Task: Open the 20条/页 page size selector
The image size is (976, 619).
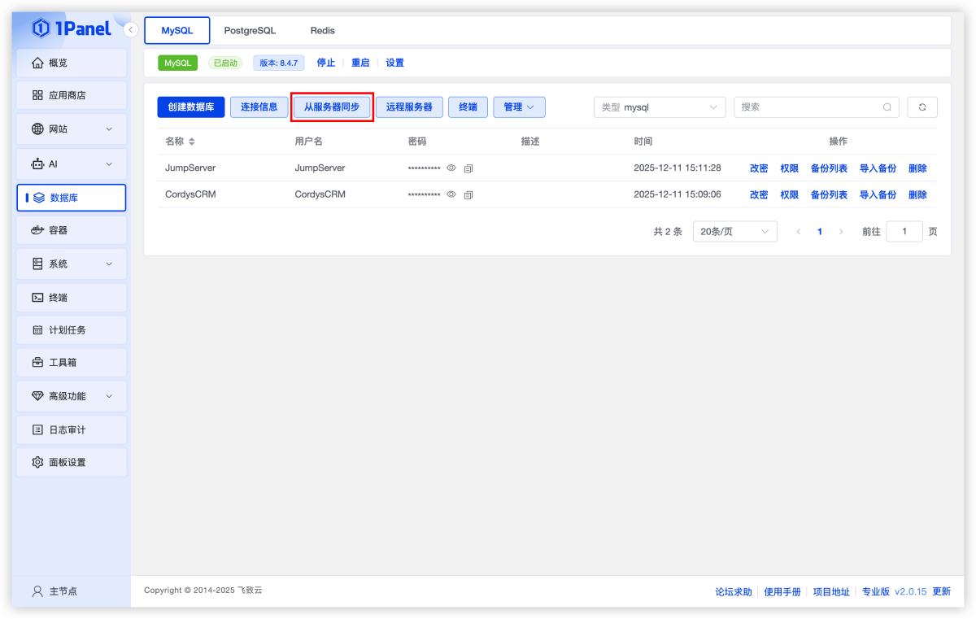Action: (x=734, y=231)
